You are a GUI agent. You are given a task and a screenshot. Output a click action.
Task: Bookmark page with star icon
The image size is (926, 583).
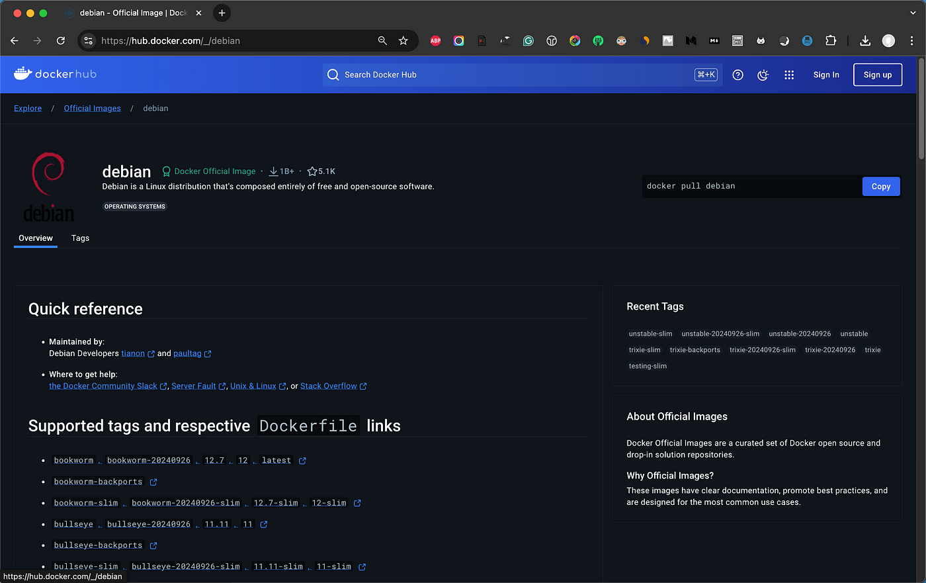pos(403,40)
